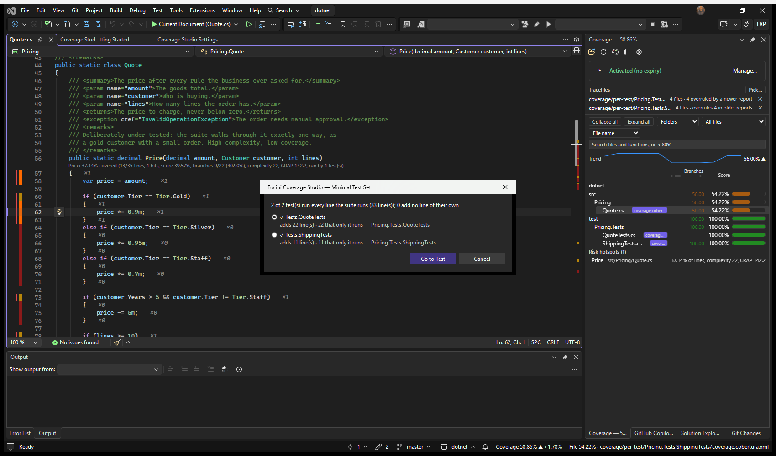The height and width of the screenshot is (456, 776).
Task: Click the editor vertical scrollbar thumb
Action: click(x=577, y=143)
